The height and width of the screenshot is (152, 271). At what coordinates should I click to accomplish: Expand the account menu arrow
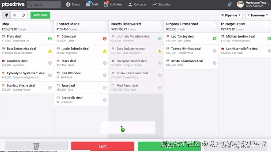(x=269, y=4)
